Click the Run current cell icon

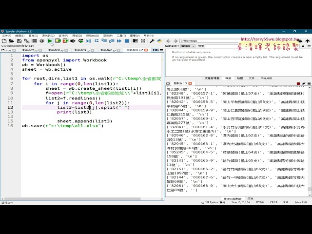pos(58,41)
